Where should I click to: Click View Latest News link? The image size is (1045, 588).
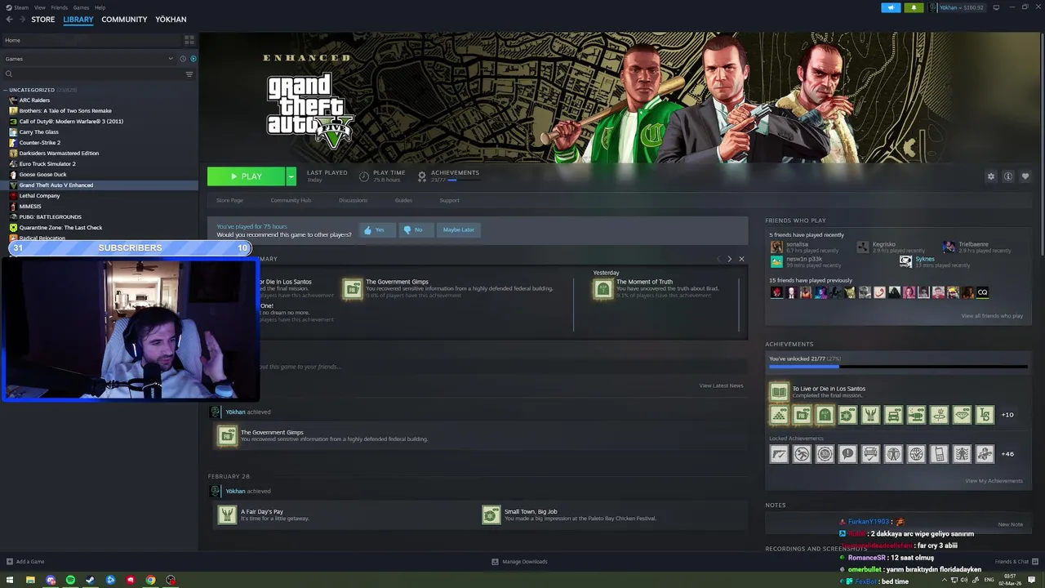[x=721, y=385]
